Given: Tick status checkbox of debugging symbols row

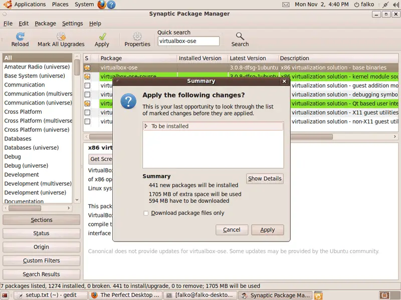Looking at the screenshot, I should tap(87, 94).
